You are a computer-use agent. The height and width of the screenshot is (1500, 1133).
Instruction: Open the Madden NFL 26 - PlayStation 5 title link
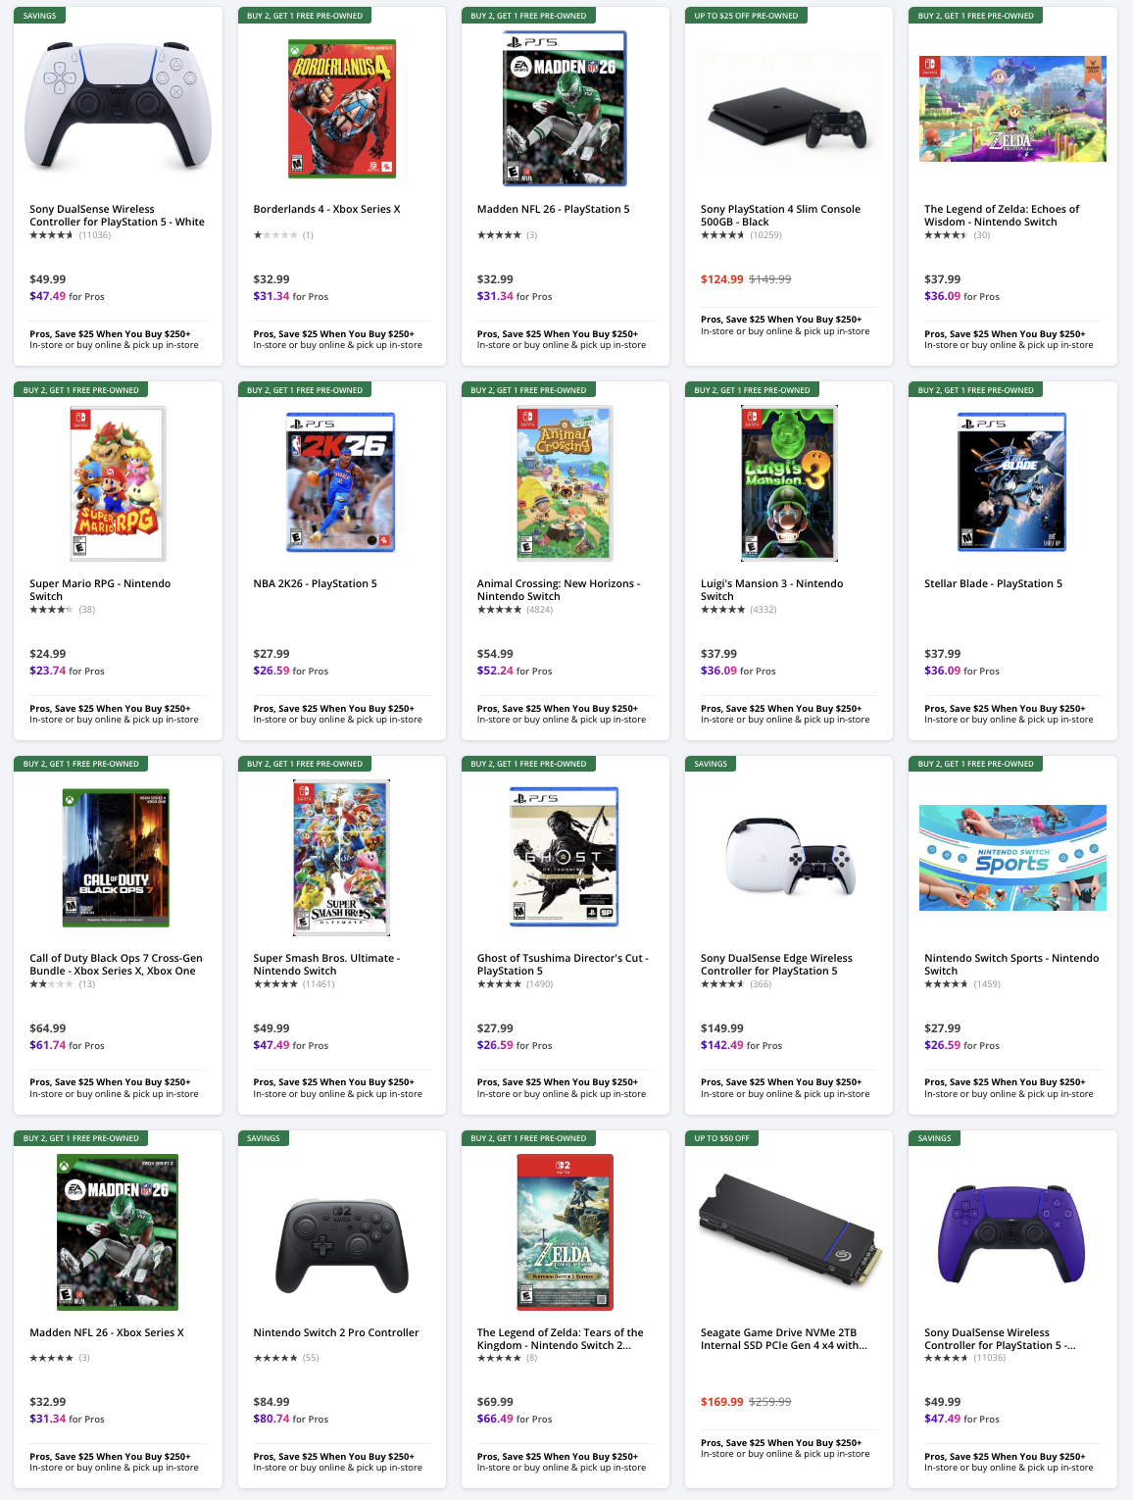[x=553, y=209]
